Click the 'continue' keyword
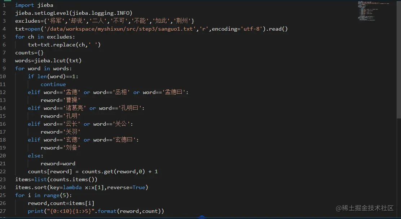The width and height of the screenshot is (401, 219). 53,84
